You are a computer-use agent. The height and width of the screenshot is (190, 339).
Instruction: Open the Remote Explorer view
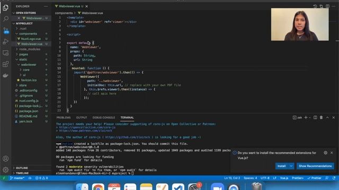coord(6,53)
